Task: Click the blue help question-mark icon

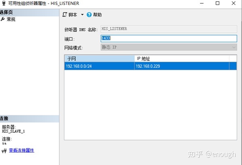Action: (89, 15)
